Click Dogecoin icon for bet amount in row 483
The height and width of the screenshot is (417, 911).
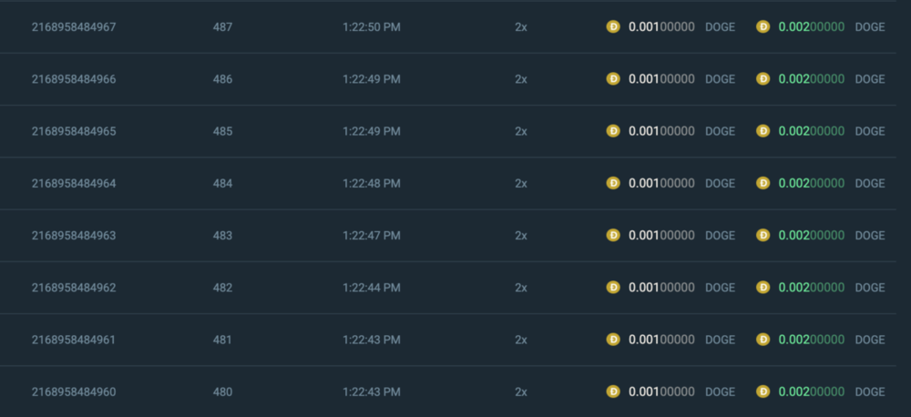click(x=613, y=235)
